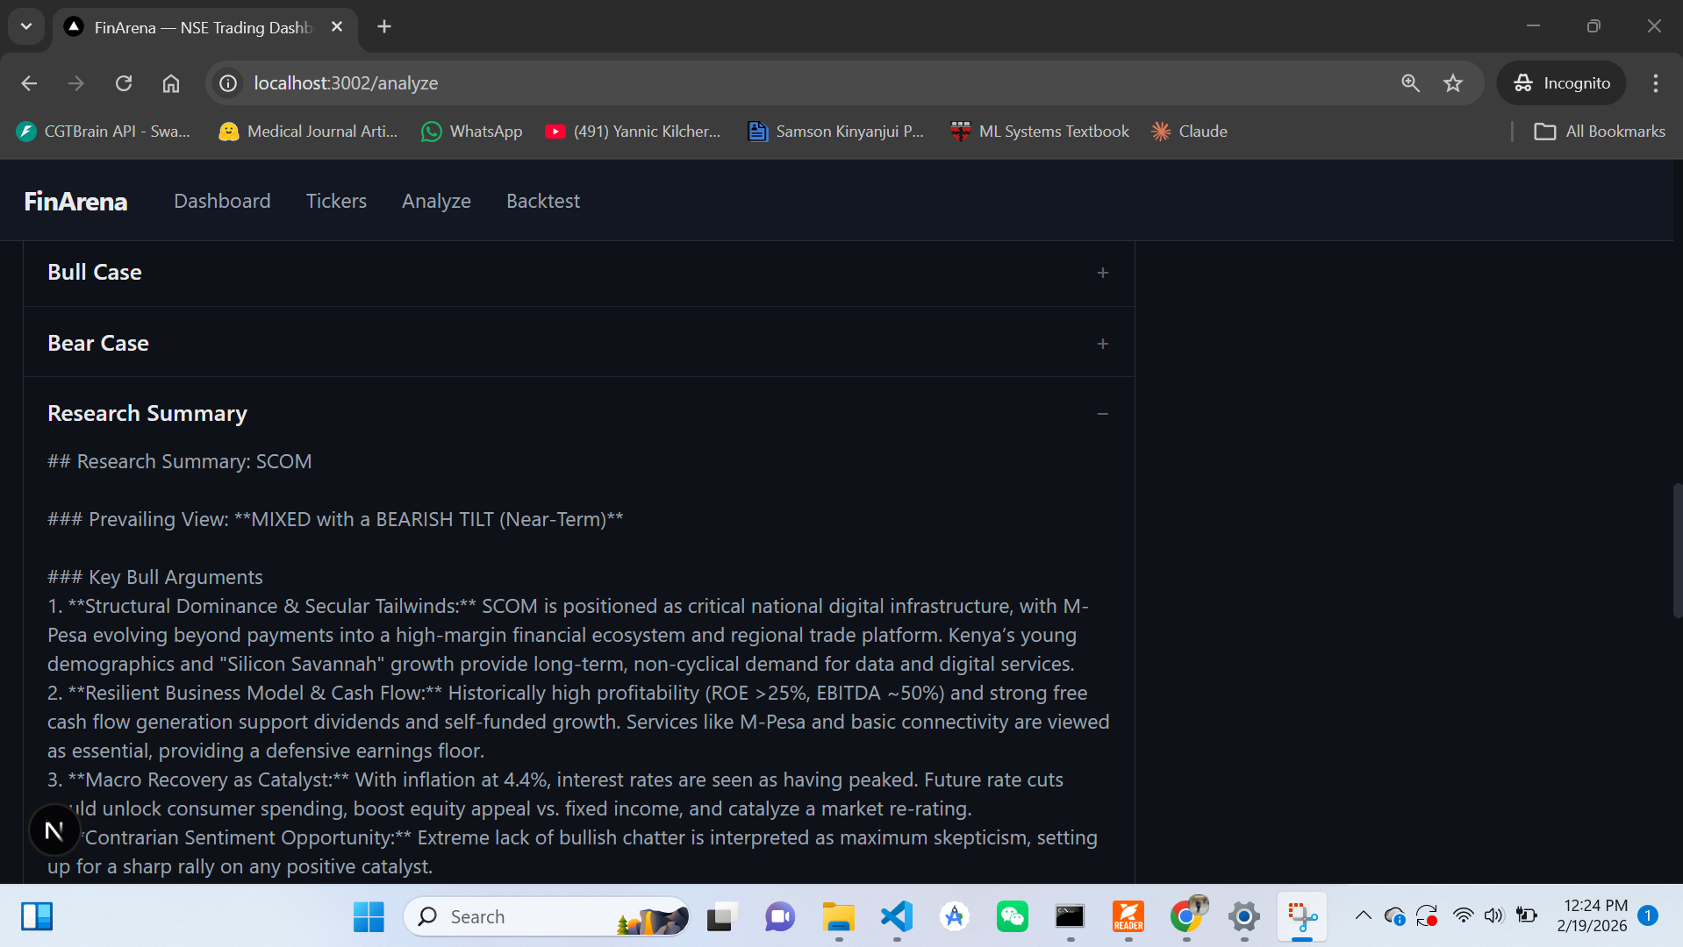1683x947 pixels.
Task: View site info via the address bar icon
Action: tap(227, 82)
